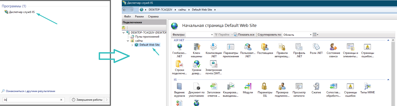The width and height of the screenshot is (397, 106).
Task: Open Проверка подлинности feature
Action: [x=282, y=90]
